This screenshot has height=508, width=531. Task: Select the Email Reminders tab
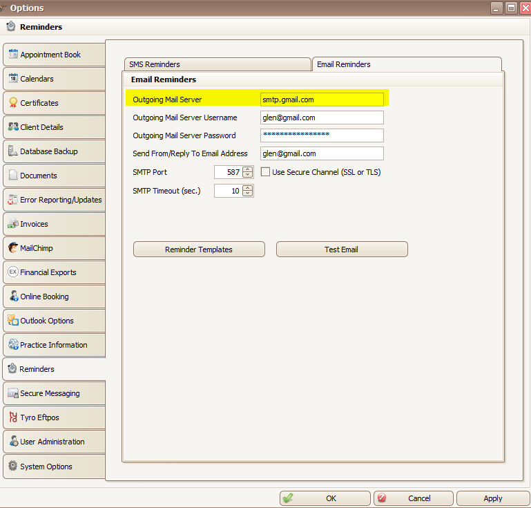click(x=407, y=64)
